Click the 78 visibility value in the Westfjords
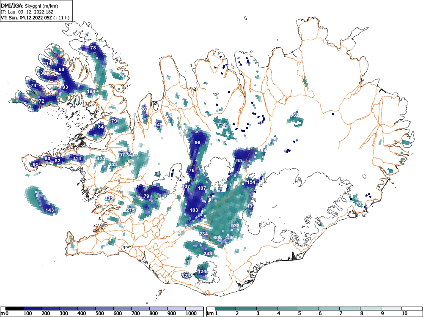Image resolution: width=423 pixels, height=317 pixels. coord(93,48)
